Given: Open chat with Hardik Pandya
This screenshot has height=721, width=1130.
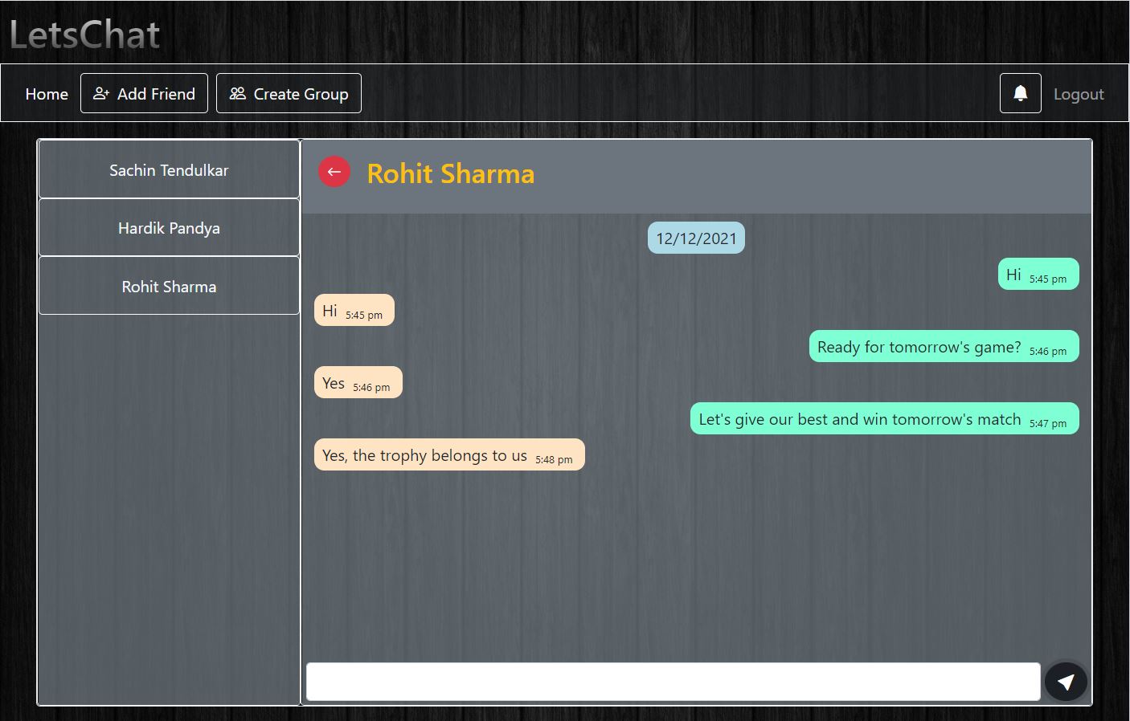Looking at the screenshot, I should 169,228.
